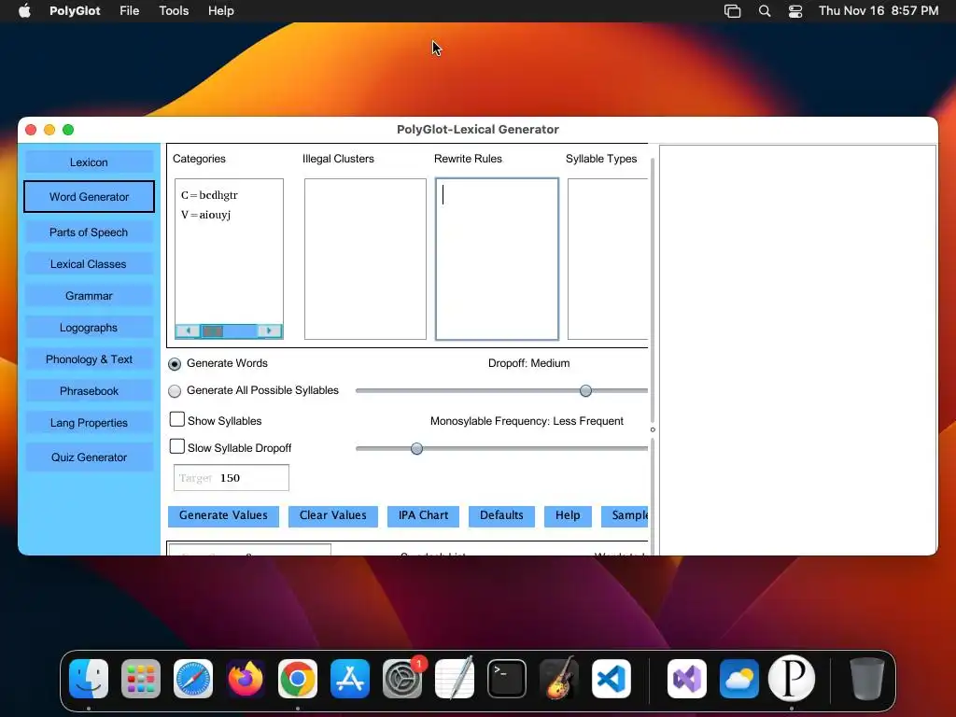This screenshot has width=956, height=717.
Task: Click the PolyGlot P icon in dock
Action: tap(792, 679)
